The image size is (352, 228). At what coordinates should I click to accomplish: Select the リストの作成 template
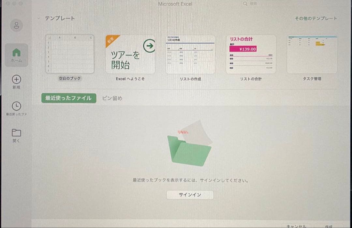pyautogui.click(x=191, y=54)
